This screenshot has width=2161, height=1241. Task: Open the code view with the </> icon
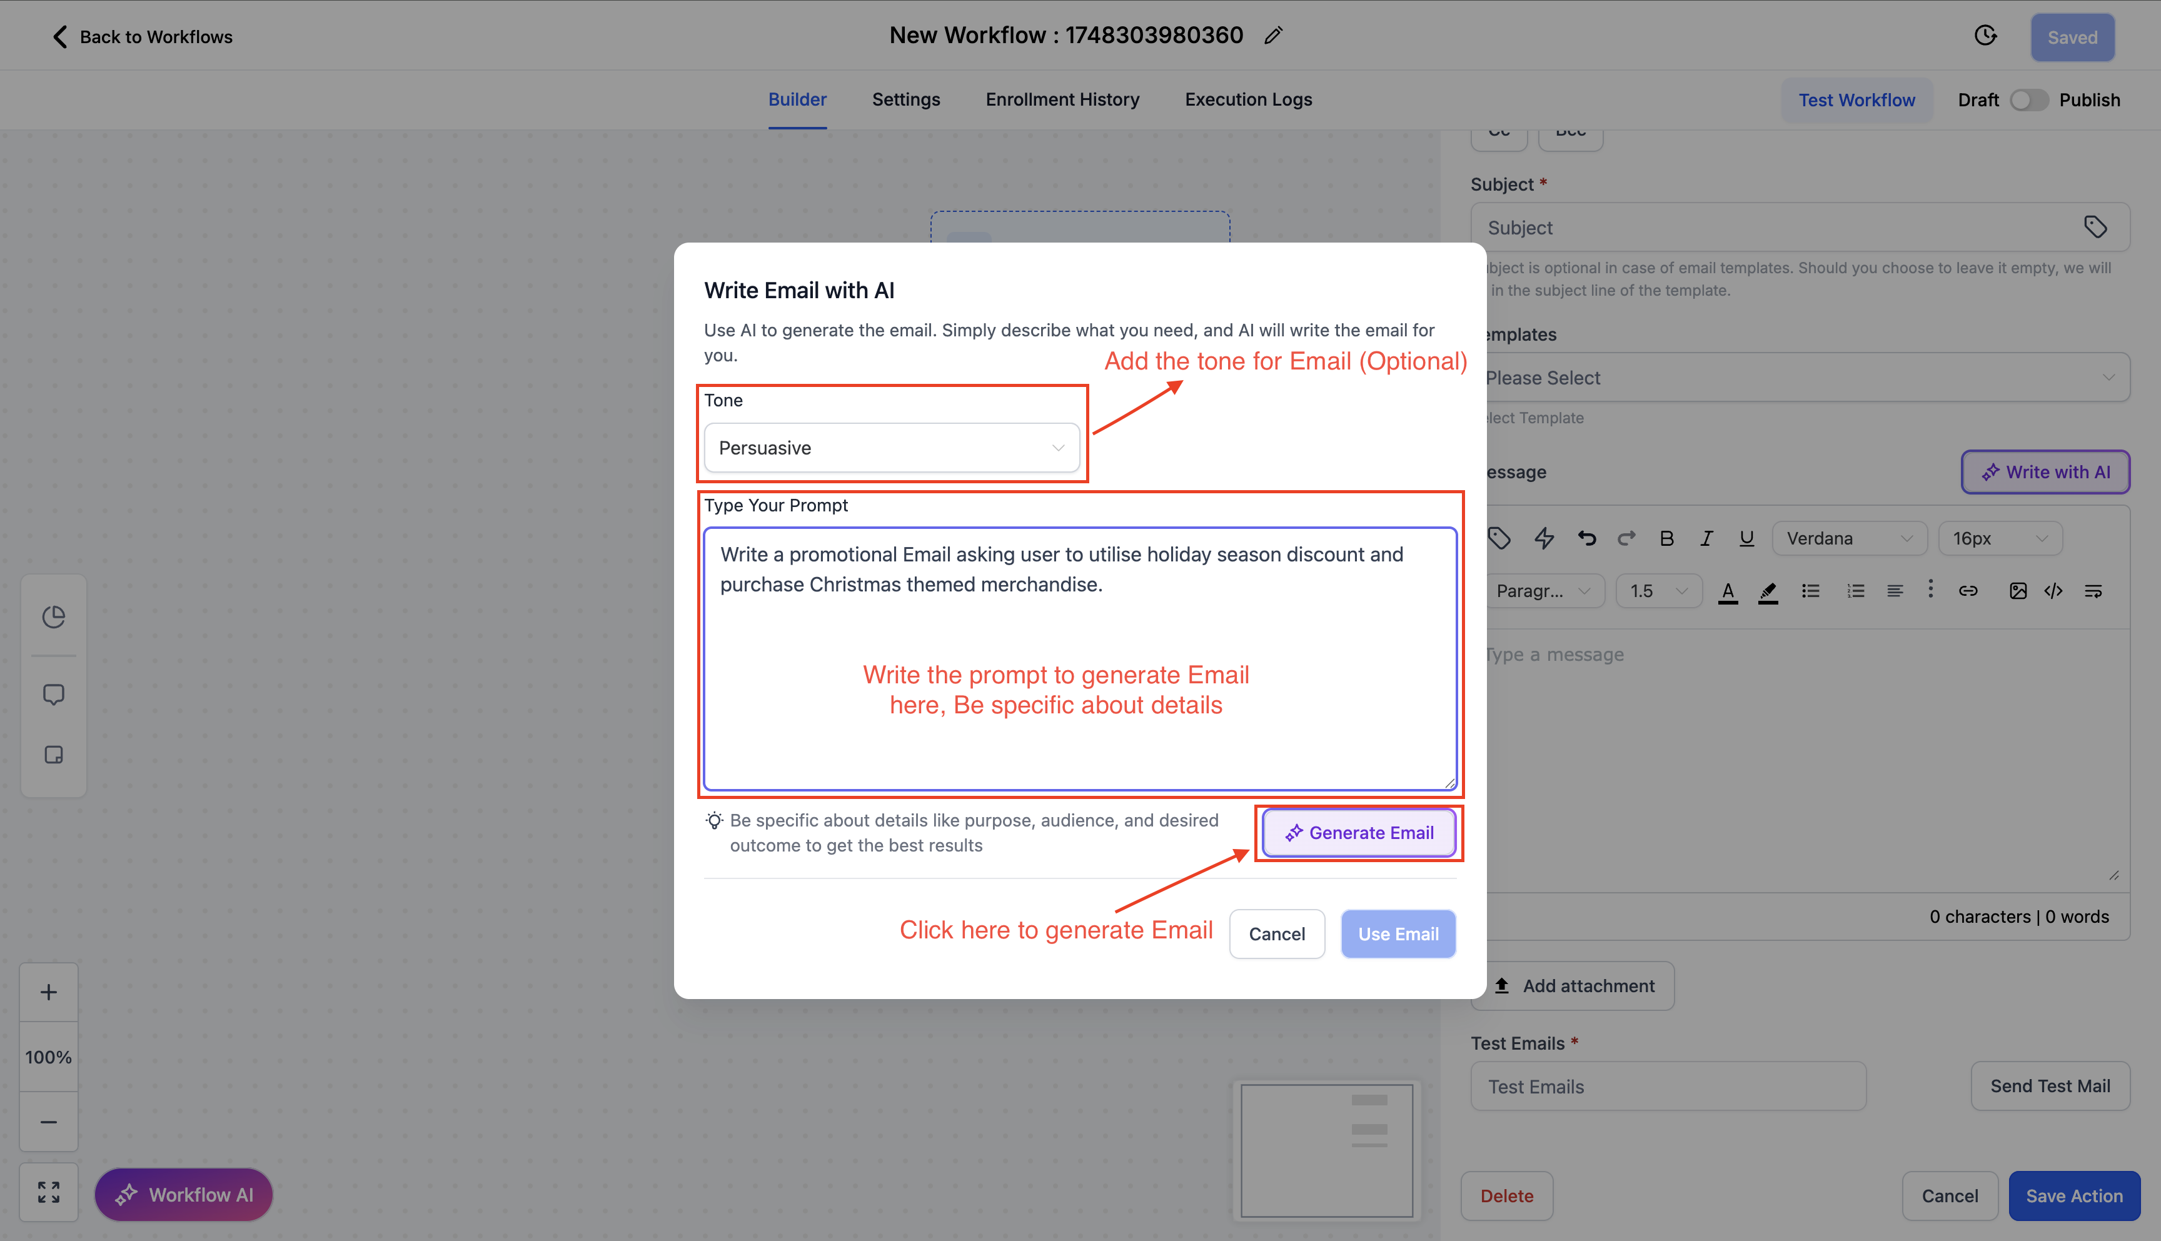click(x=2053, y=591)
